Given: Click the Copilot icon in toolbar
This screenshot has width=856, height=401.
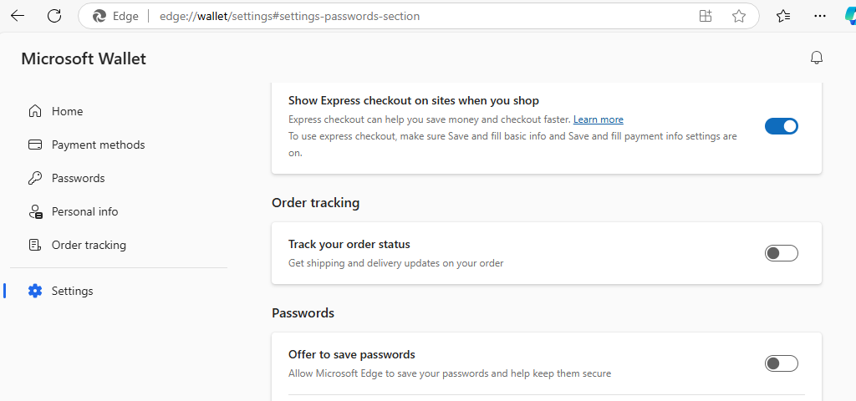Looking at the screenshot, I should pyautogui.click(x=848, y=16).
